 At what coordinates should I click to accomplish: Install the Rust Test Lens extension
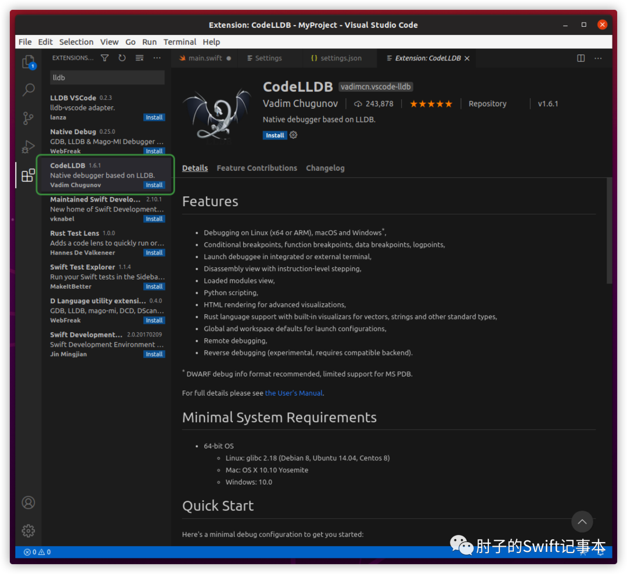click(x=154, y=253)
